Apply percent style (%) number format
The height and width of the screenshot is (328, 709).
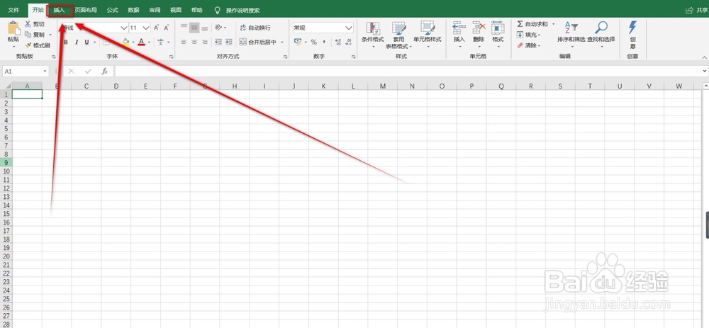pos(313,42)
